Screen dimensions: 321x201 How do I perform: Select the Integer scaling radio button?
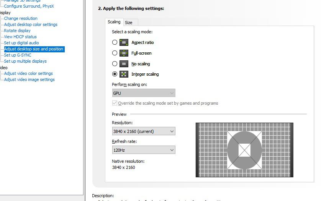[115, 74]
